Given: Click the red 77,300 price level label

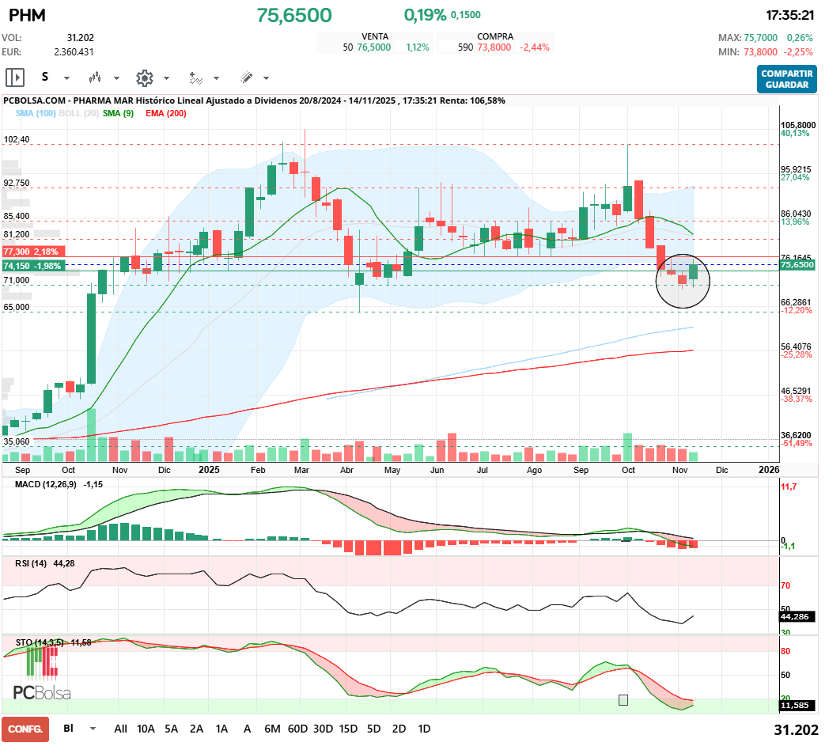Looking at the screenshot, I should pyautogui.click(x=32, y=251).
